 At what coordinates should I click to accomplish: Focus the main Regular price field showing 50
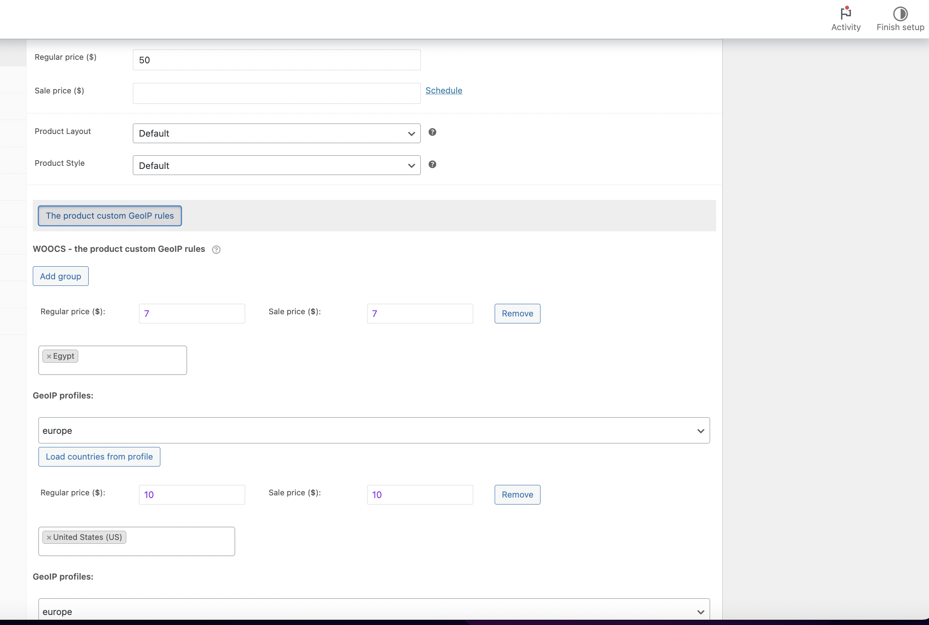pyautogui.click(x=276, y=60)
